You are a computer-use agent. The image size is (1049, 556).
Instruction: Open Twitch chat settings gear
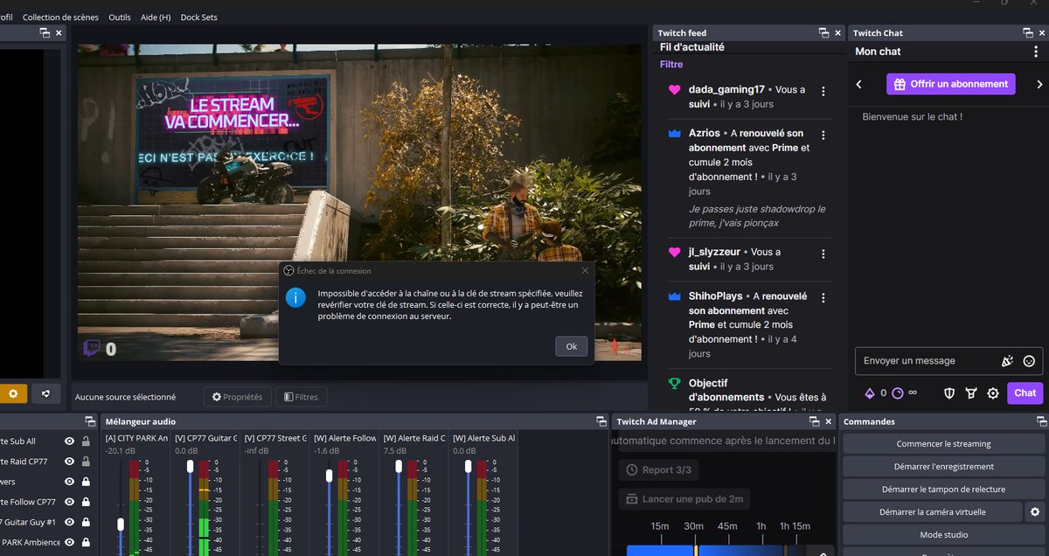pyautogui.click(x=993, y=393)
